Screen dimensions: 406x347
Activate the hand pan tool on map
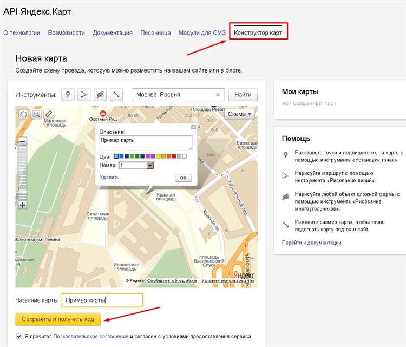pos(24,114)
